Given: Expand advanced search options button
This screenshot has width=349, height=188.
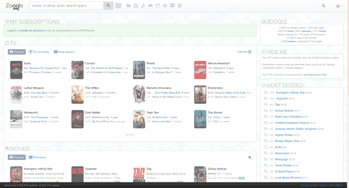Looking at the screenshot, I should tap(118, 6).
